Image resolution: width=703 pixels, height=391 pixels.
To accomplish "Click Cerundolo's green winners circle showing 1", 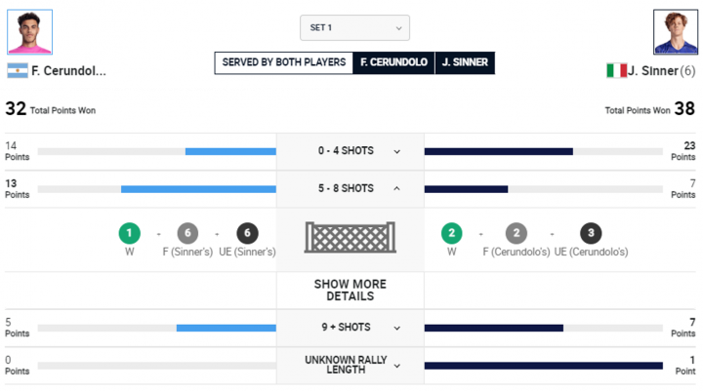I will [x=130, y=233].
